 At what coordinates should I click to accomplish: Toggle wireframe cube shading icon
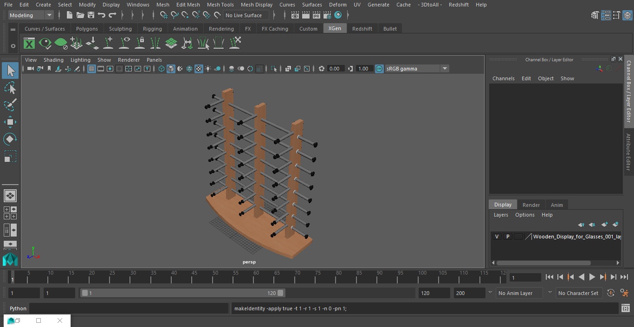161,69
